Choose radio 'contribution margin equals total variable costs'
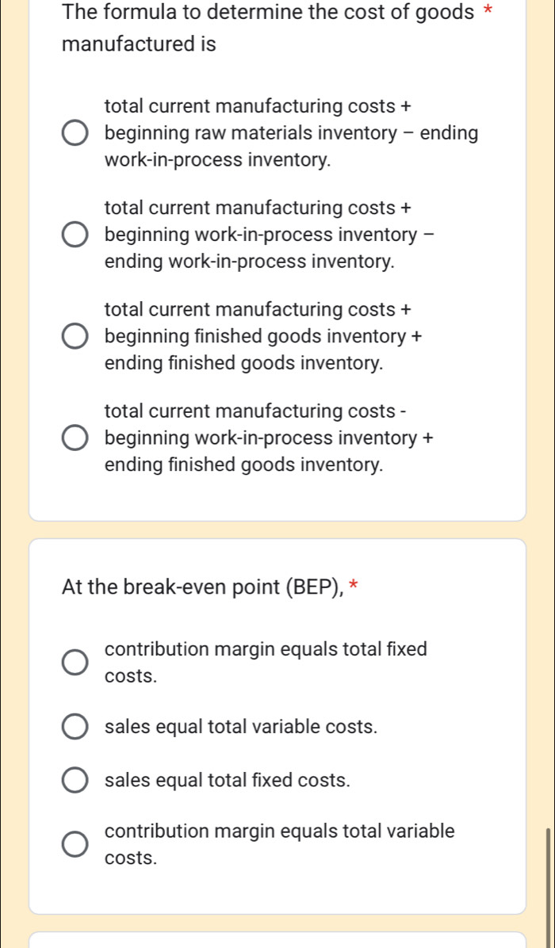 click(x=75, y=845)
